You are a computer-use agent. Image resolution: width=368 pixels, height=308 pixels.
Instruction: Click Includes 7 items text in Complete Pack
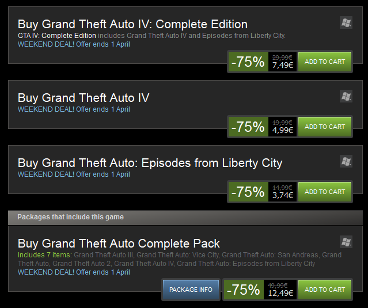tap(45, 255)
